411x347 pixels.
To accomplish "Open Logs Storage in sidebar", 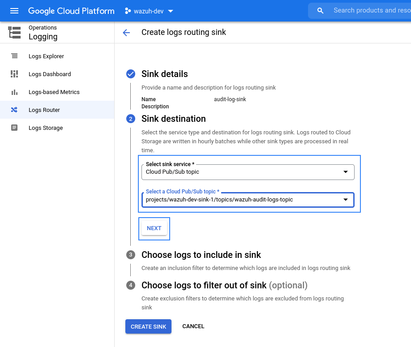I will pos(57,128).
